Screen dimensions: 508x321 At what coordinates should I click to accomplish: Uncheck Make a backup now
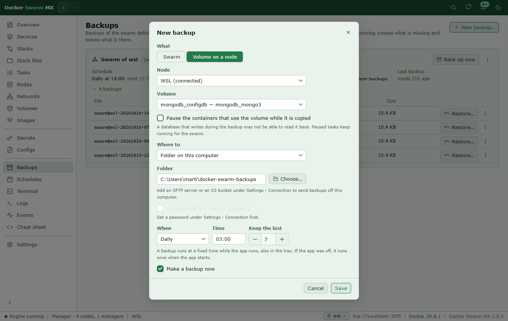(x=160, y=269)
